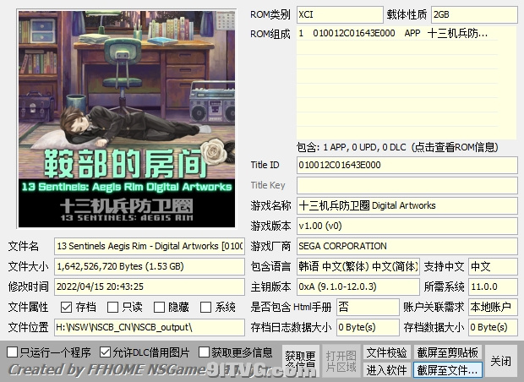This screenshot has height=382, width=524.
Task: Tick the 系统 system attribute checkbox
Action: tap(205, 307)
